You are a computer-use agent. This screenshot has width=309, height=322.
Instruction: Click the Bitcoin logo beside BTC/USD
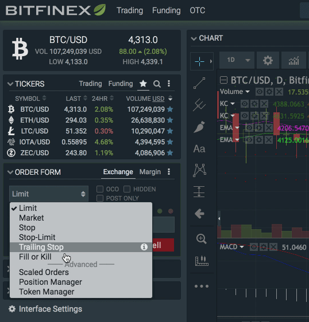tap(20, 49)
